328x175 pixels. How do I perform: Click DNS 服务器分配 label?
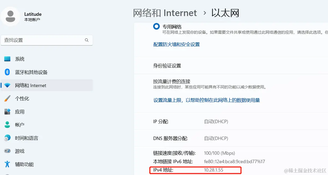[x=170, y=138]
